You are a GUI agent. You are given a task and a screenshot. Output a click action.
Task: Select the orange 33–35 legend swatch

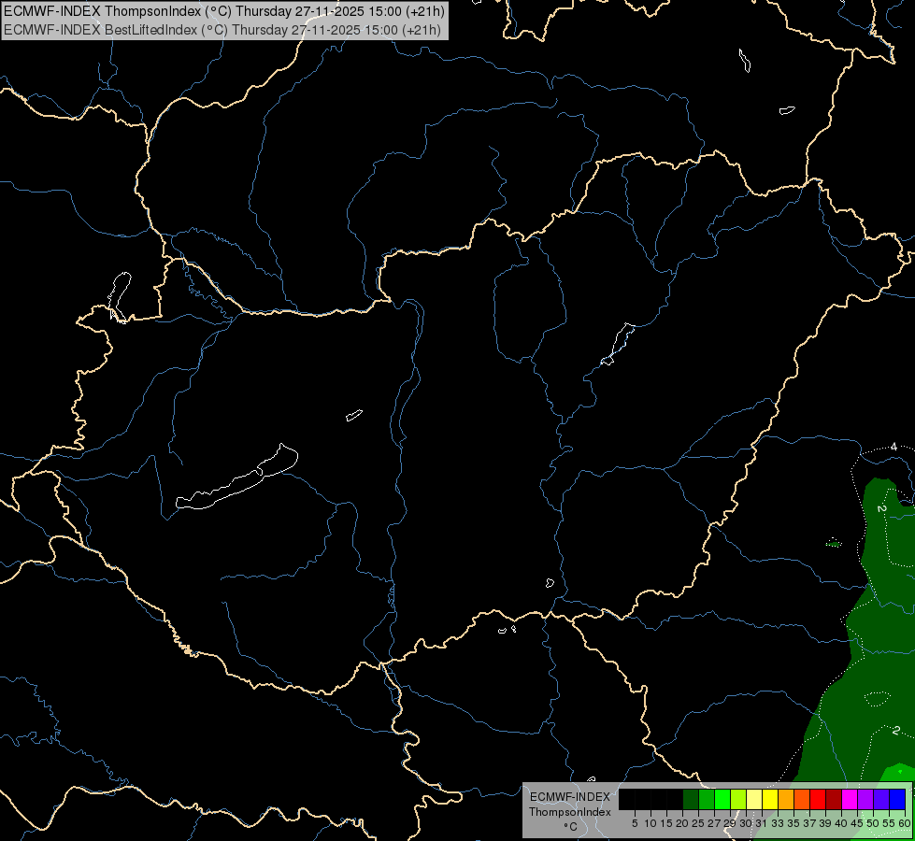786,799
